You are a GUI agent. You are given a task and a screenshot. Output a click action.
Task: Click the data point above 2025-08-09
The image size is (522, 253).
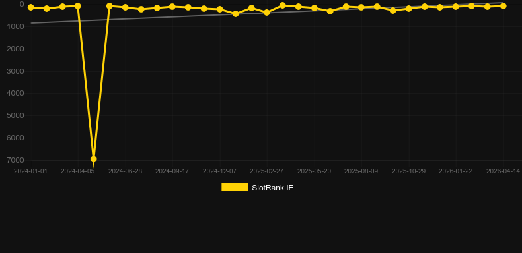361,7
